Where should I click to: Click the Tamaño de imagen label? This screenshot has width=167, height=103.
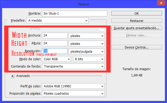point(137,69)
